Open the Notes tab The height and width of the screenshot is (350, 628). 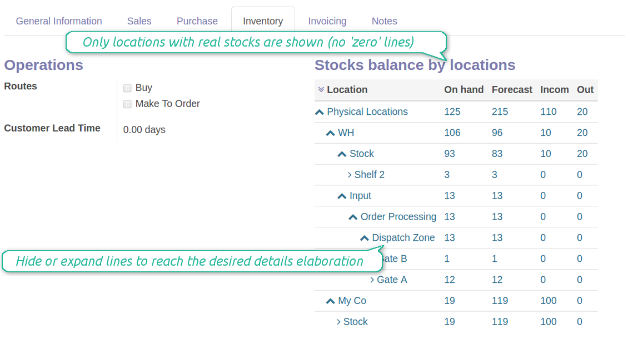pos(385,21)
